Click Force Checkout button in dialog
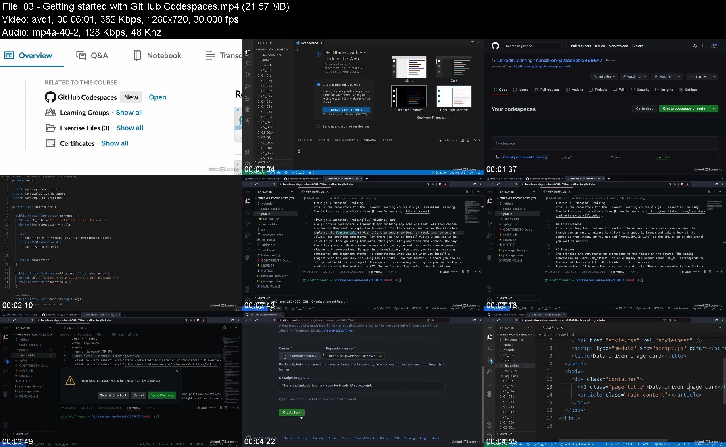 [x=162, y=395]
